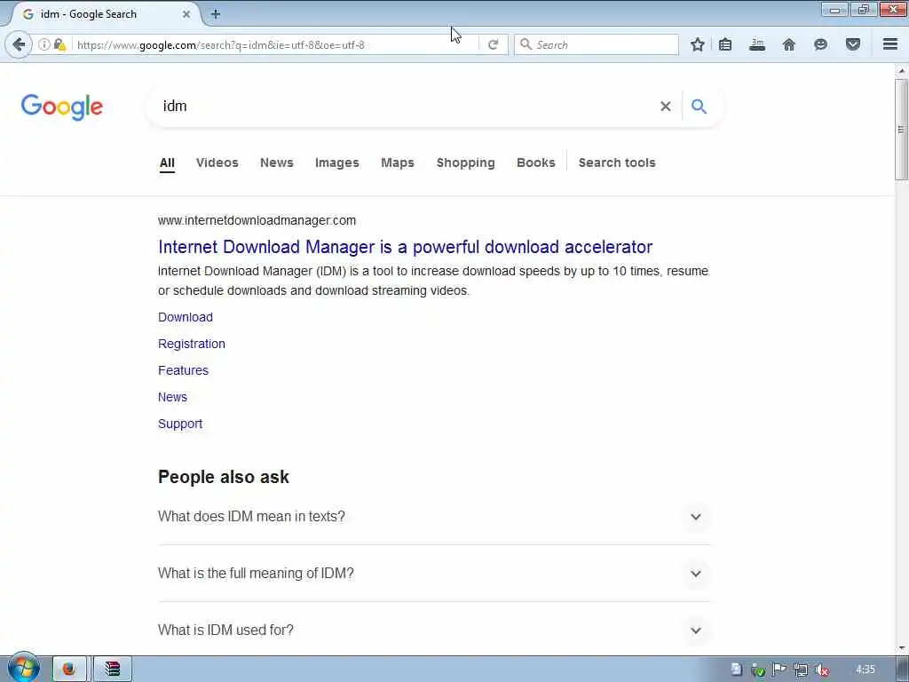Open the Features sitelink
Viewport: 909px width, 682px height.
[183, 370]
